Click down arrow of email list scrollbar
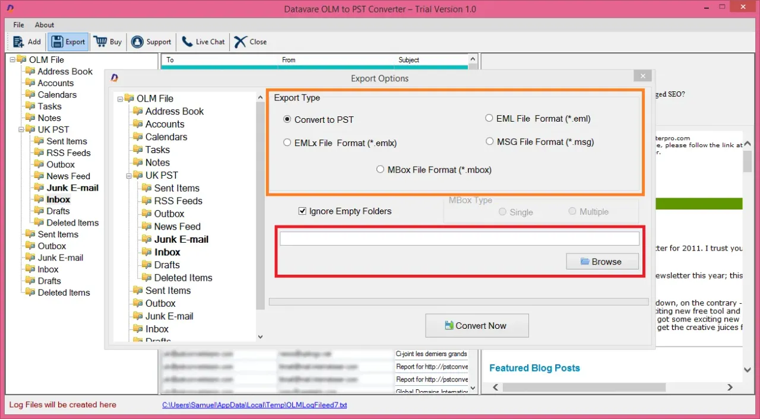This screenshot has width=760, height=419. pyautogui.click(x=473, y=388)
